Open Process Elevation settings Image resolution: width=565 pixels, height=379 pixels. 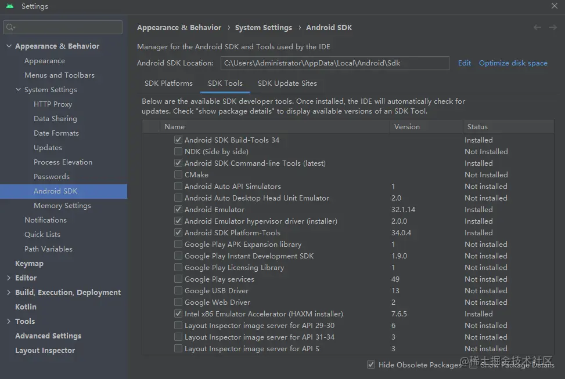(63, 162)
